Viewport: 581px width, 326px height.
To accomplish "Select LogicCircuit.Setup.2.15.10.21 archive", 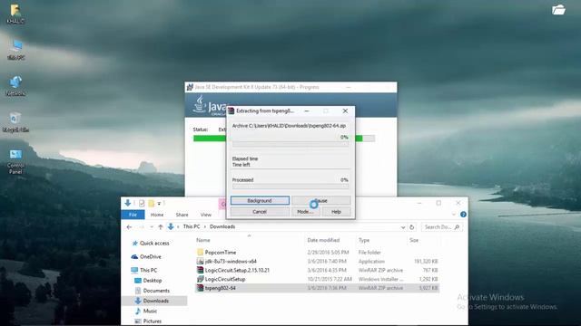I will (317, 270).
